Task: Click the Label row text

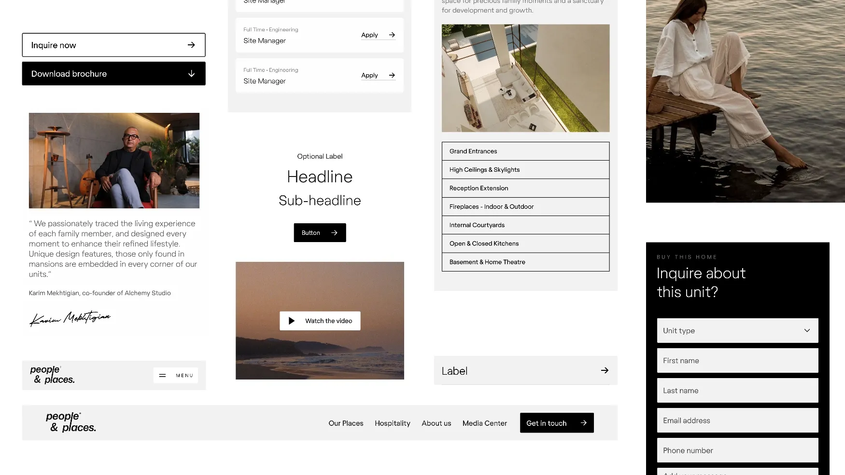Action: coord(454,371)
